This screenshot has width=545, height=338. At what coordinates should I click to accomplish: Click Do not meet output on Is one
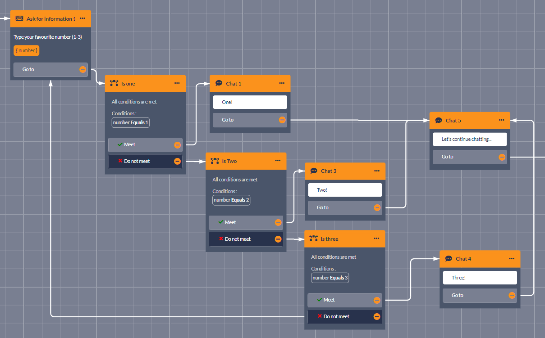(141, 161)
